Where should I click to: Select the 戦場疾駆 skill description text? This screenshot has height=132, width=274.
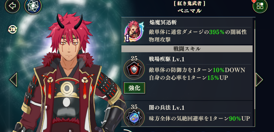pyautogui.click(x=197, y=74)
